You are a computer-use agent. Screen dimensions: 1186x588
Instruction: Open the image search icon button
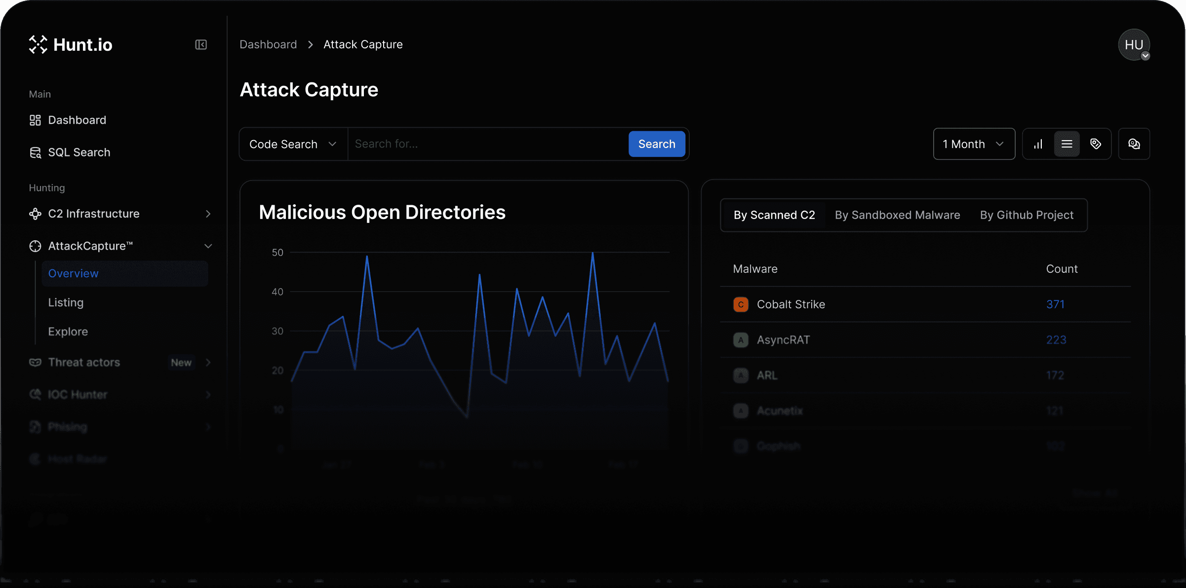coord(1134,144)
